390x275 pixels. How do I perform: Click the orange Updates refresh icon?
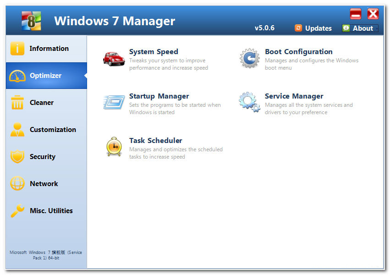tap(298, 28)
